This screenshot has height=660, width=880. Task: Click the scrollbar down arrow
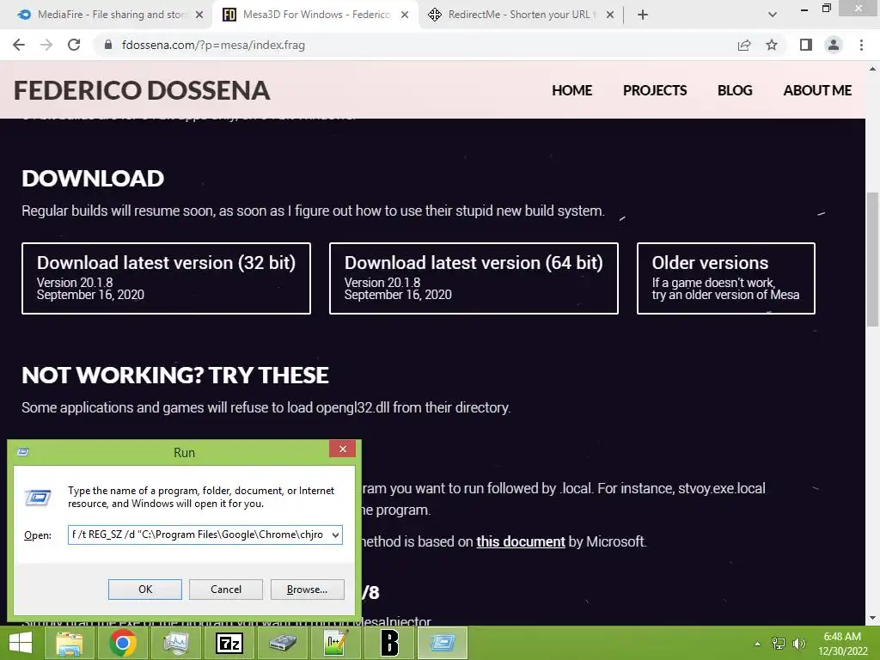tap(872, 618)
